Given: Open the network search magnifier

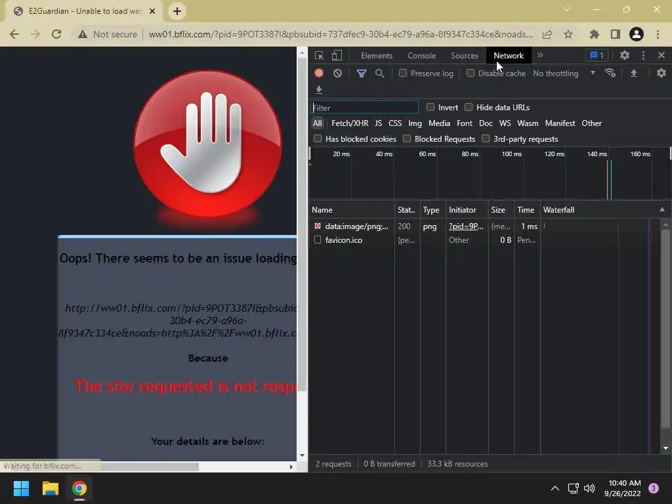Looking at the screenshot, I should pyautogui.click(x=380, y=73).
